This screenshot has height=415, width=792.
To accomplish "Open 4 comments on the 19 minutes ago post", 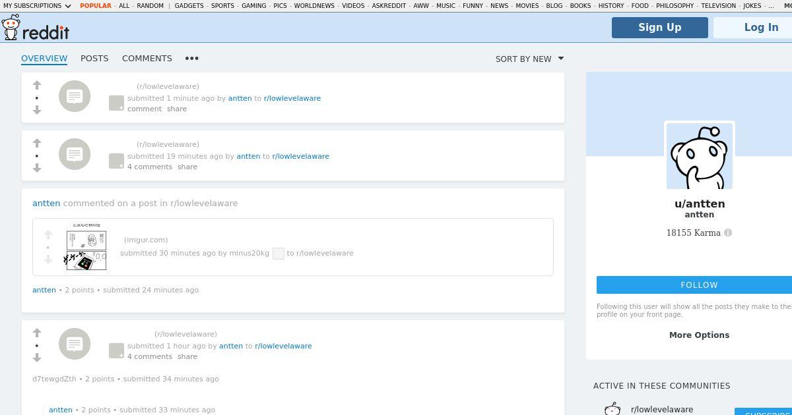I will [150, 167].
